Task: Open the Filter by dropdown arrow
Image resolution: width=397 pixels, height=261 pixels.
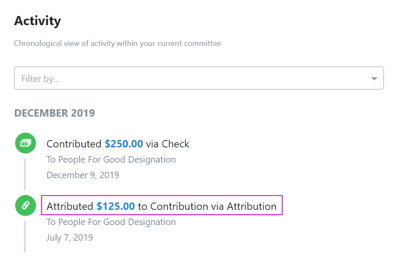Action: [374, 78]
